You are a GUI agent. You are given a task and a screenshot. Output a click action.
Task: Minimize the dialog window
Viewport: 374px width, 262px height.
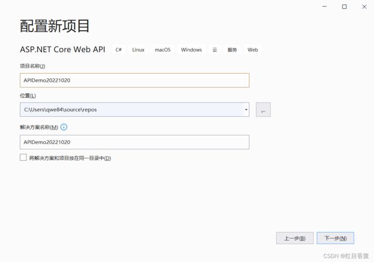point(325,7)
